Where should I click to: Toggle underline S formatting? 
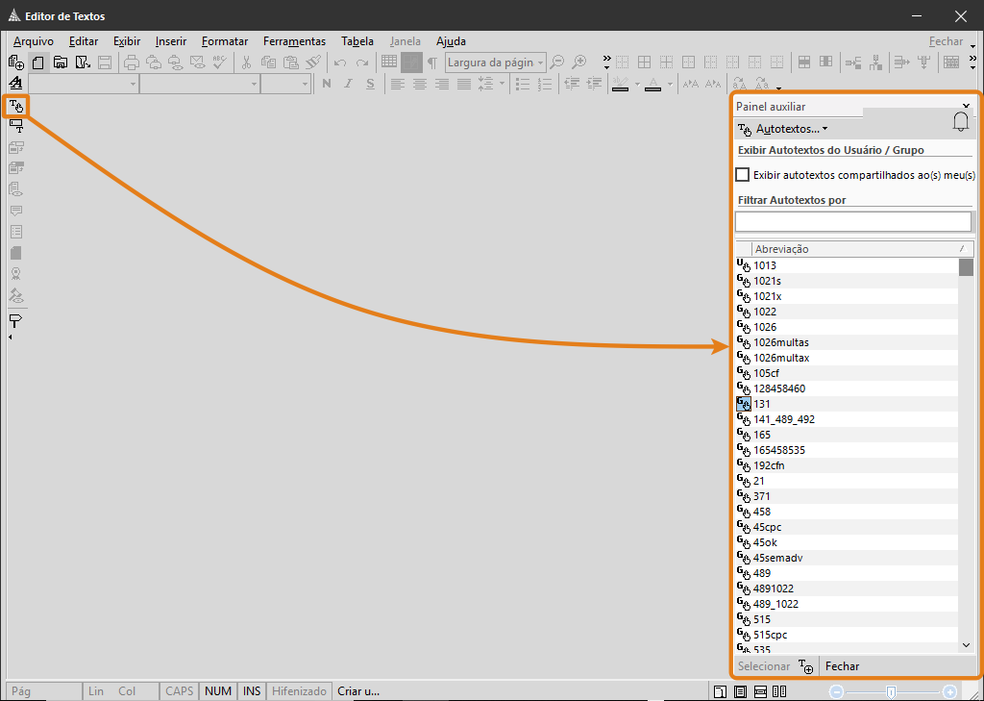[x=370, y=84]
